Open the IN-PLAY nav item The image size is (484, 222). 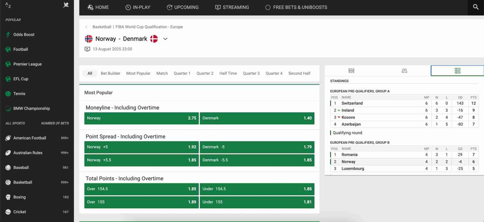coord(138,7)
